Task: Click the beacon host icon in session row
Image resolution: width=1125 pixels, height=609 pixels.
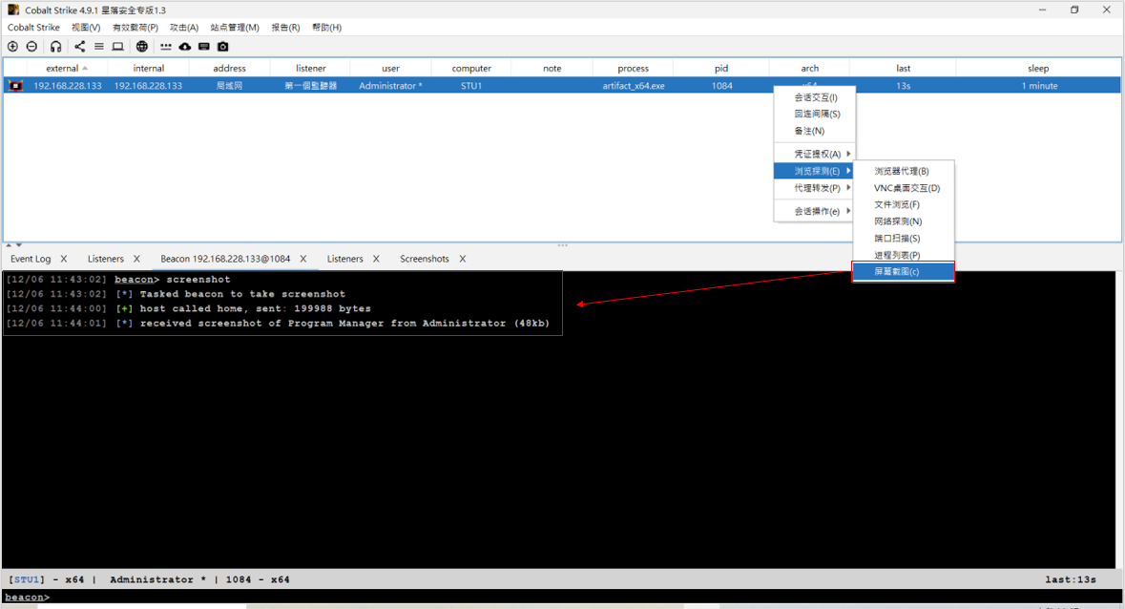Action: [x=15, y=85]
